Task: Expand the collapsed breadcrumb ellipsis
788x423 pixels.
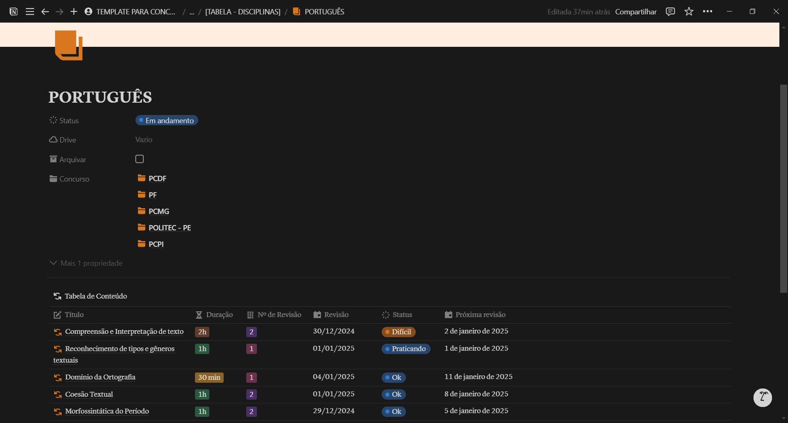Action: point(192,11)
